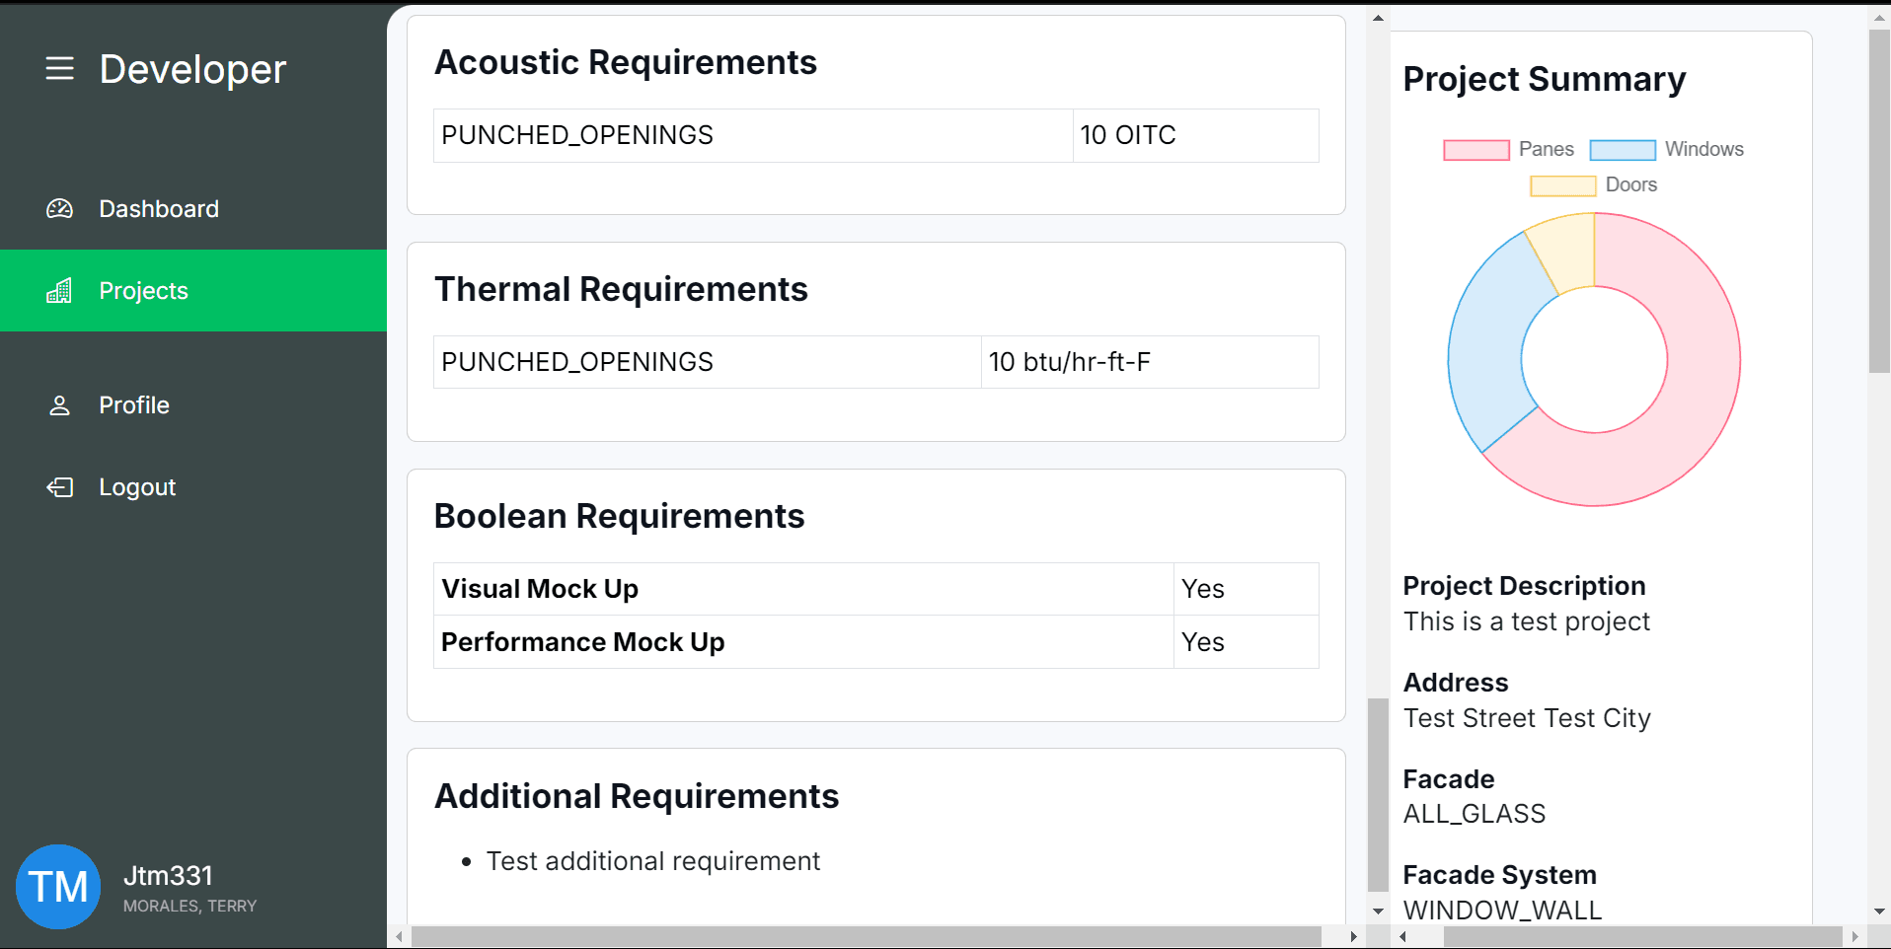Click the Logout text link
The height and width of the screenshot is (949, 1891).
point(137,487)
